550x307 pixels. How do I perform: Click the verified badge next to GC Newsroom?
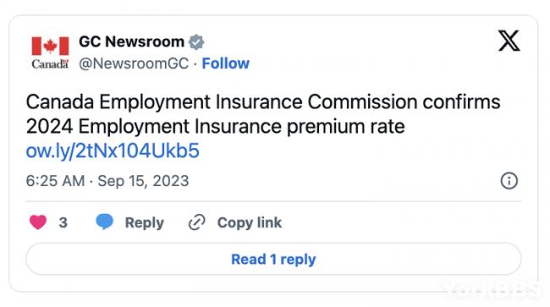point(196,42)
